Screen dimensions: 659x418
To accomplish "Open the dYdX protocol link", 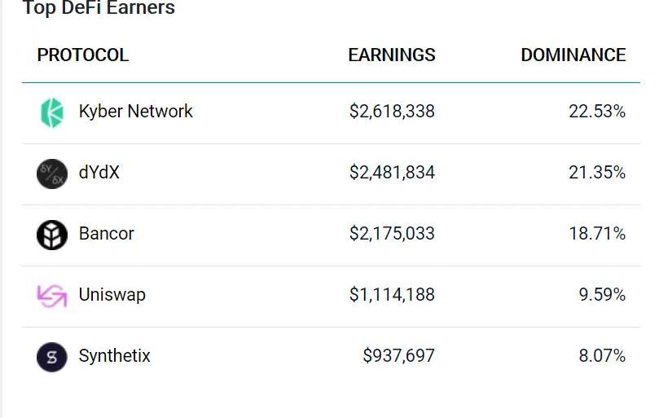I will tap(99, 173).
